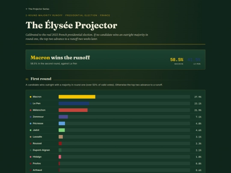Click the Lassalle tan color dot
The width and height of the screenshot is (231, 173).
click(x=31, y=137)
